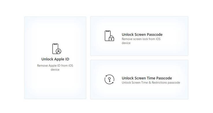This screenshot has width=213, height=113.
Task: Open the Unlock Screen Time Passcode option
Action: (147, 78)
